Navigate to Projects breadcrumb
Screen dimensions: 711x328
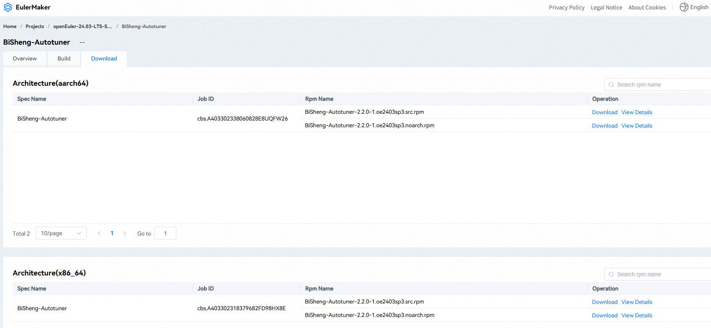click(x=35, y=26)
